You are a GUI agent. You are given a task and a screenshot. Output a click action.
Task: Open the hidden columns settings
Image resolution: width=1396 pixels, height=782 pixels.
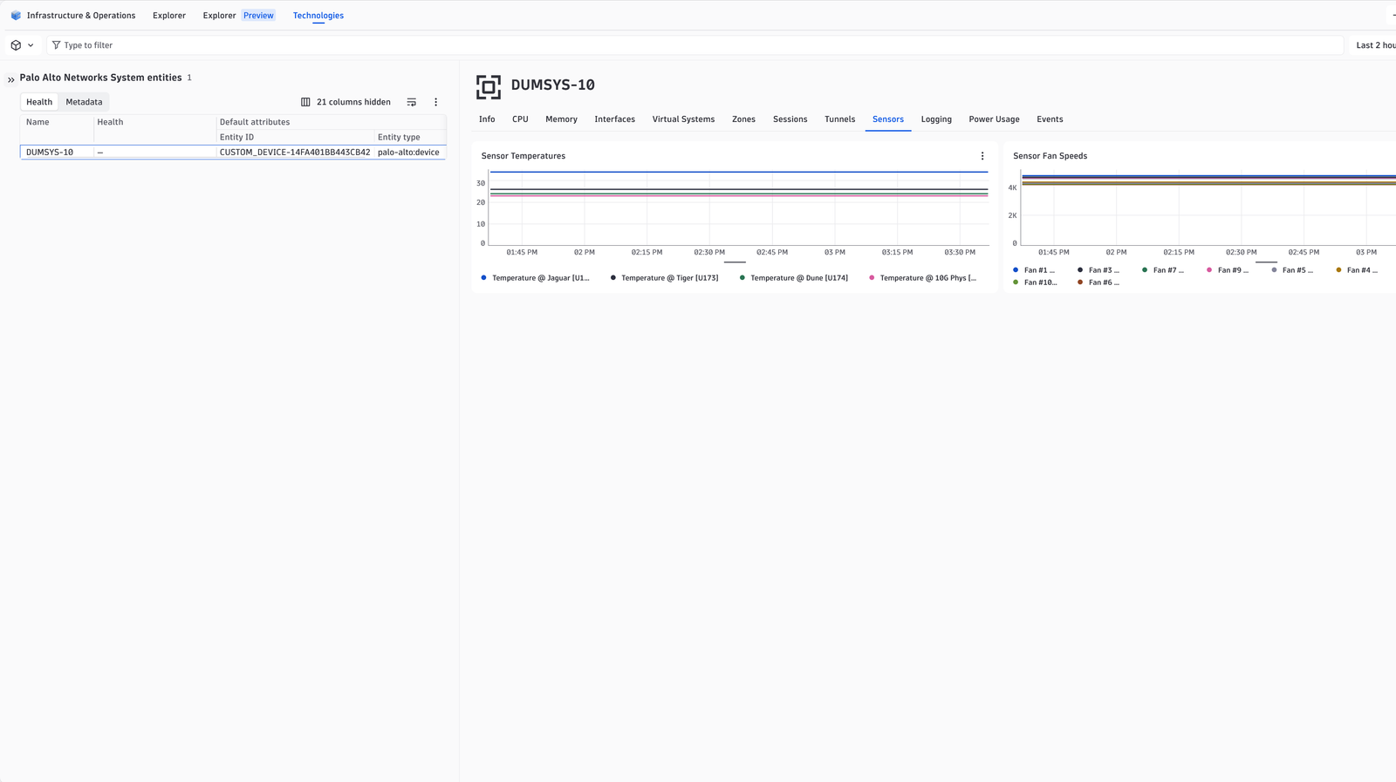pos(346,102)
